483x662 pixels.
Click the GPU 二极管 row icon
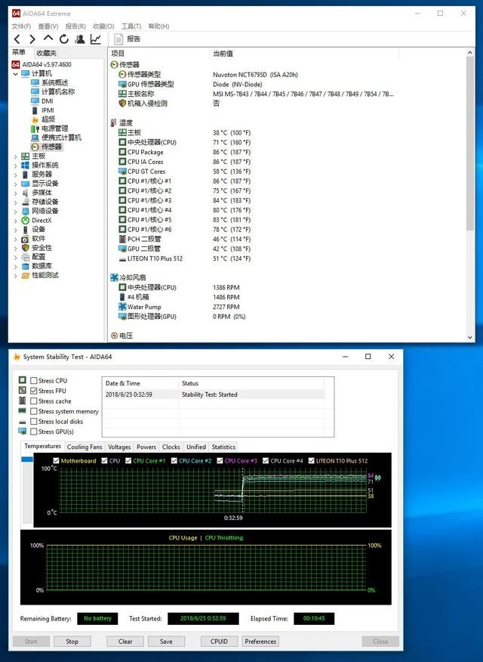[x=122, y=249]
